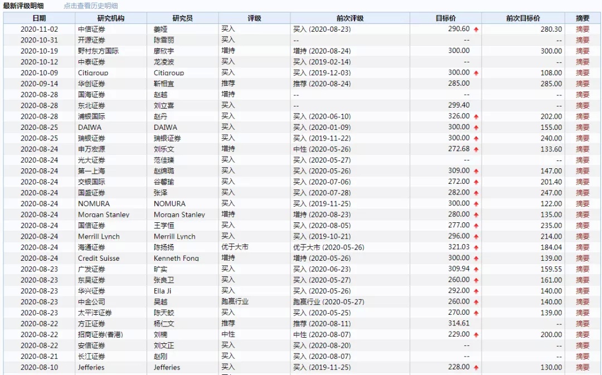The height and width of the screenshot is (375, 602).
Task: Click researcher name 陈扬扬
Action: (x=164, y=247)
